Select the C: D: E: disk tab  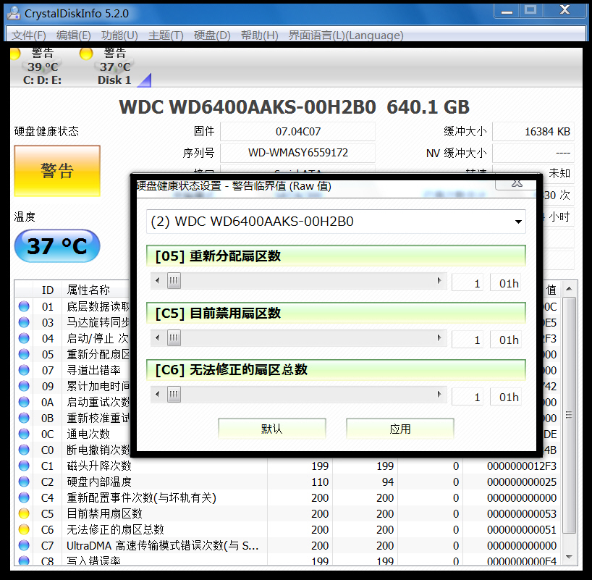pos(42,67)
